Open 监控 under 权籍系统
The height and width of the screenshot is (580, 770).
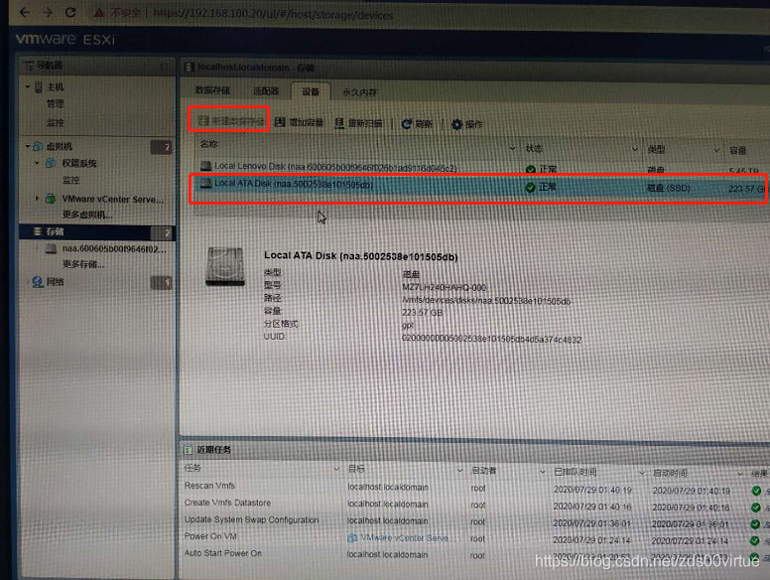tap(70, 180)
